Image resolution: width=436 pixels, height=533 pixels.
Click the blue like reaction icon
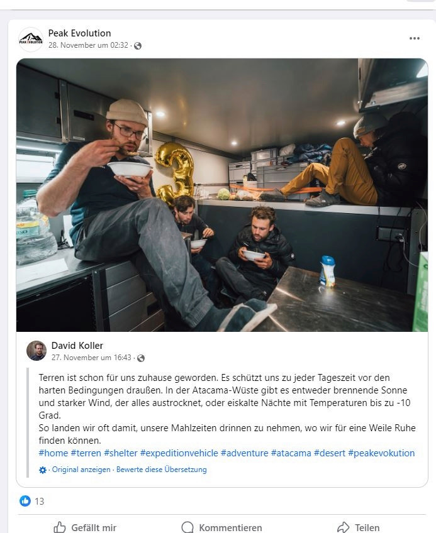pos(25,501)
